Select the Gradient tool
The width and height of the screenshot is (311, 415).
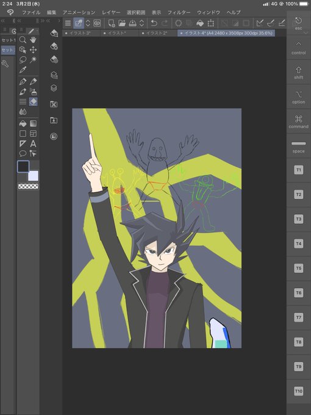coord(33,123)
